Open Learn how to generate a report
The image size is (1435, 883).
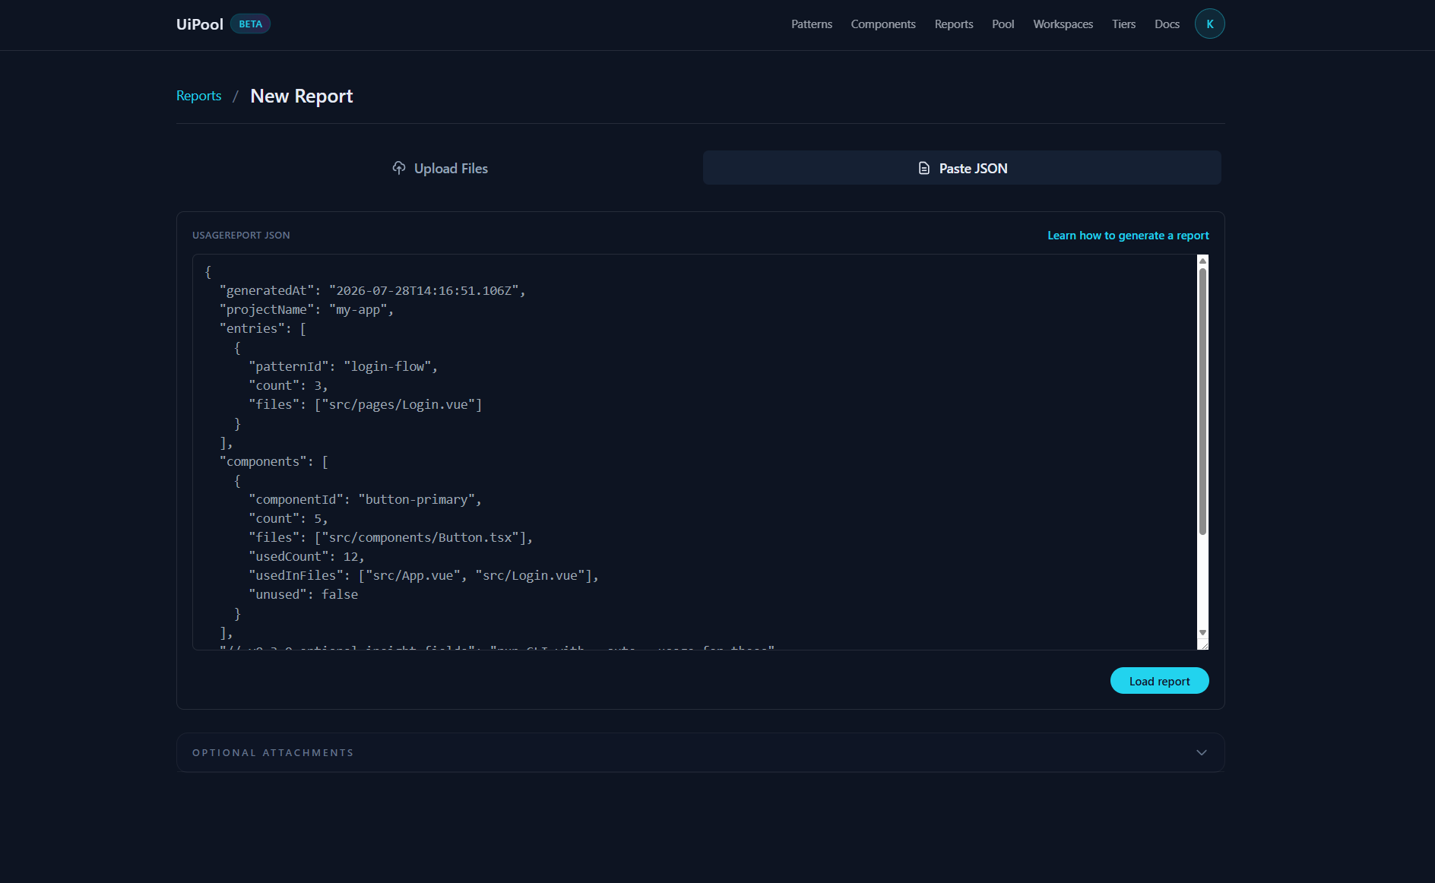[1128, 236]
